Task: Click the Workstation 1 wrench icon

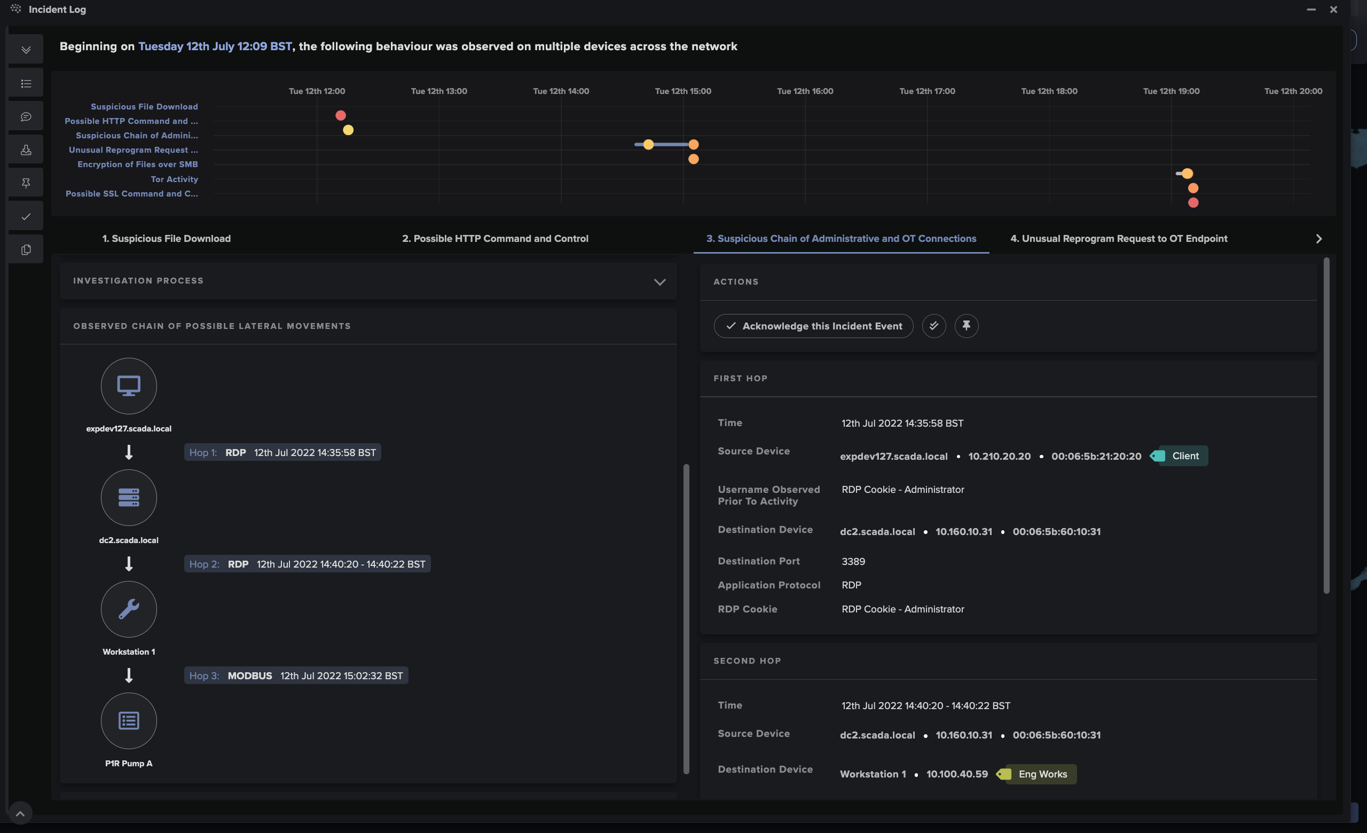Action: [x=129, y=609]
